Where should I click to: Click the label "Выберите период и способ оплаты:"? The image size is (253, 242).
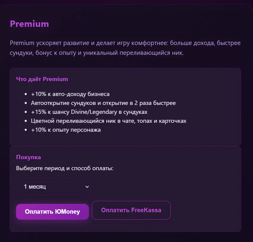click(x=65, y=168)
